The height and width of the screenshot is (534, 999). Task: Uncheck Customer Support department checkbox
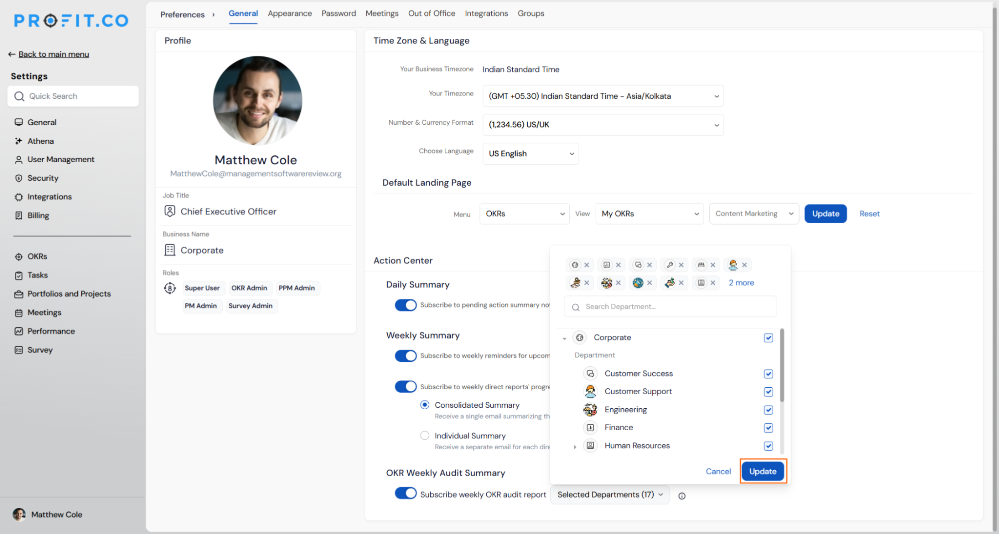768,392
